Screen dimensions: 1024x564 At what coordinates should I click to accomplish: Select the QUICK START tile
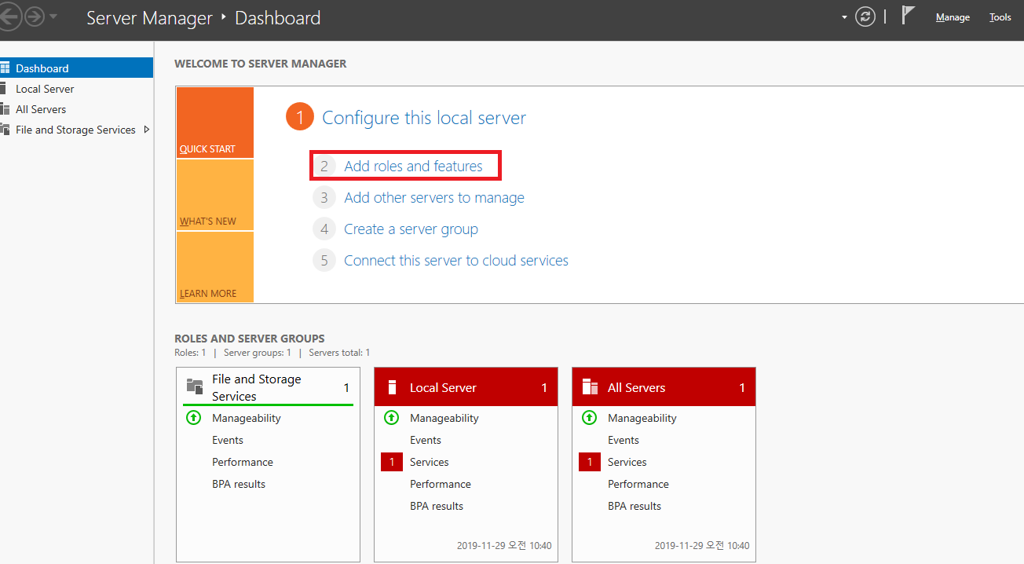pos(215,123)
